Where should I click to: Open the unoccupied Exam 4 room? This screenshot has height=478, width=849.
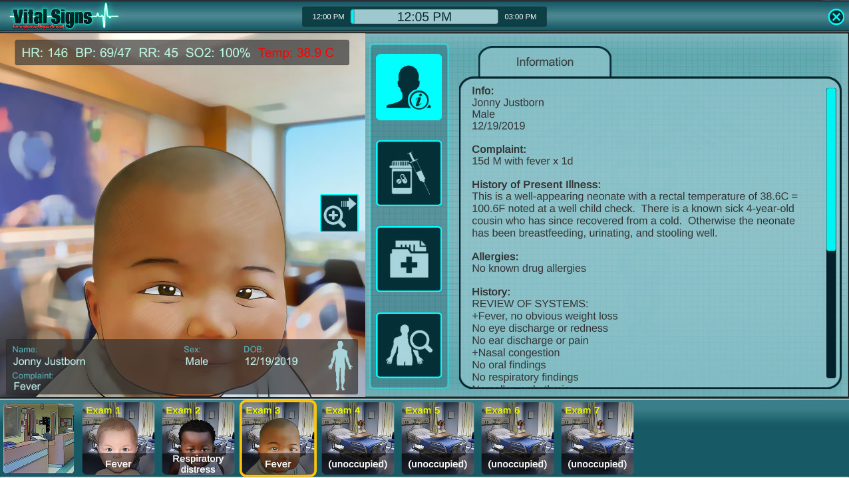[x=357, y=437]
